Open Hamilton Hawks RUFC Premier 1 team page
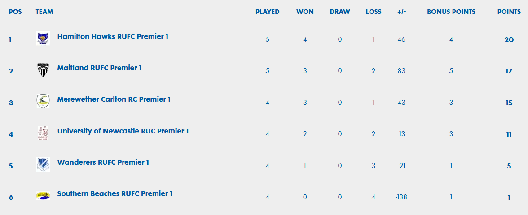 click(x=113, y=36)
